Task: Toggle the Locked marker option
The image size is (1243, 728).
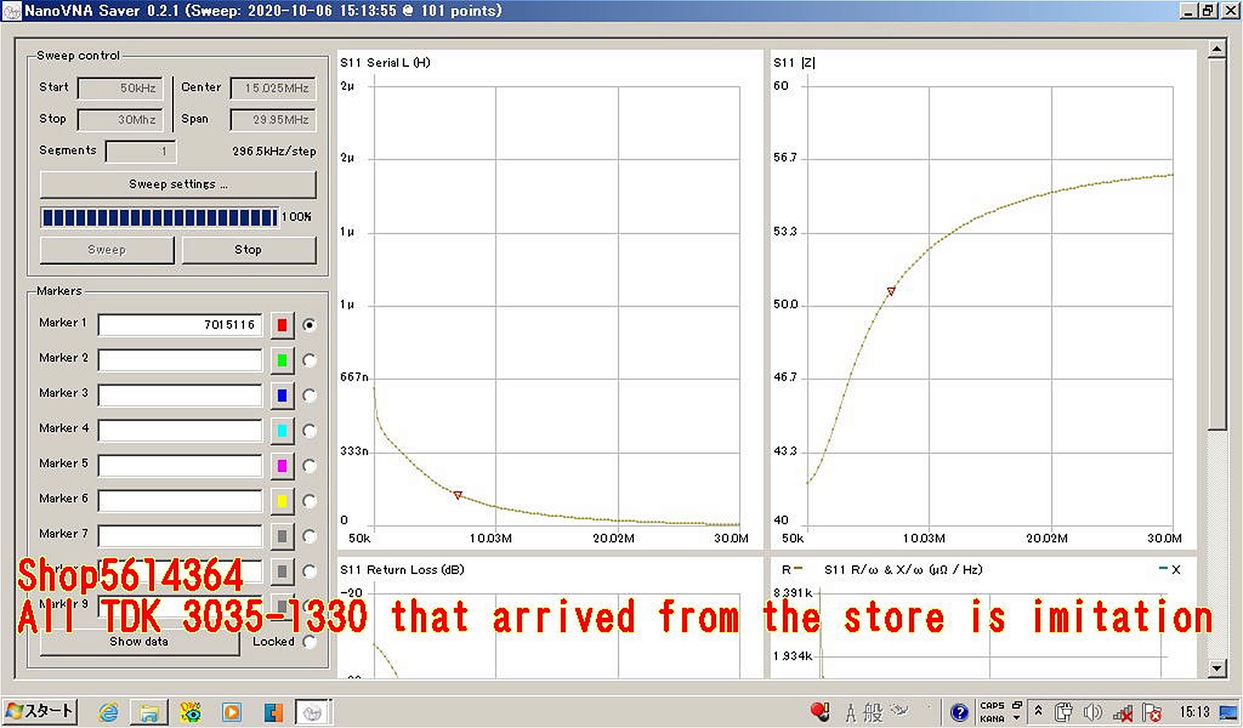Action: tap(309, 642)
